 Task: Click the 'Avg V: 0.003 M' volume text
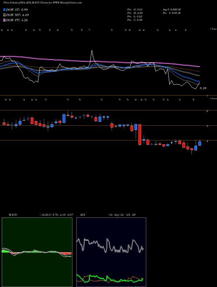click(171, 9)
